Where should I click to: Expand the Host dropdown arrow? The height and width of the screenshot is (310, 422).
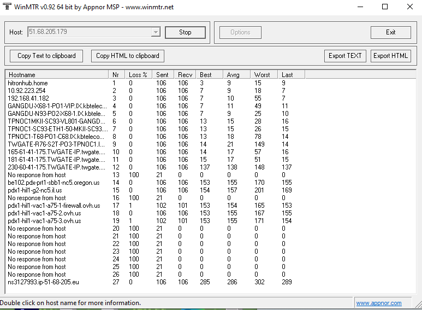156,32
